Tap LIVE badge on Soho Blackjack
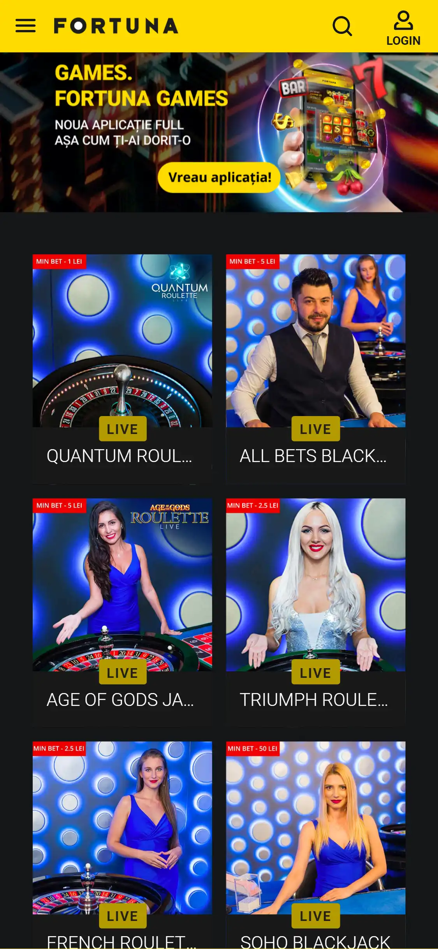 [x=316, y=916]
